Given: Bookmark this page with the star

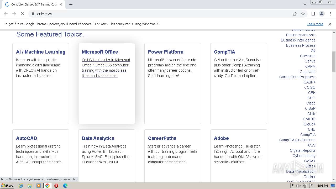Looking at the screenshot, I should tap(303, 14).
